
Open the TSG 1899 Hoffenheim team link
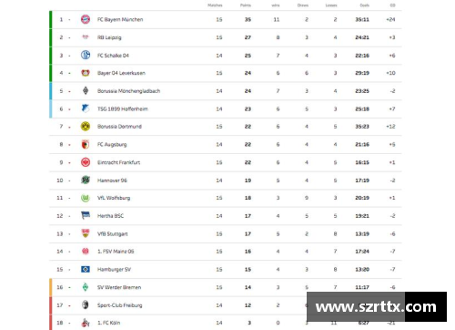pyautogui.click(x=123, y=108)
